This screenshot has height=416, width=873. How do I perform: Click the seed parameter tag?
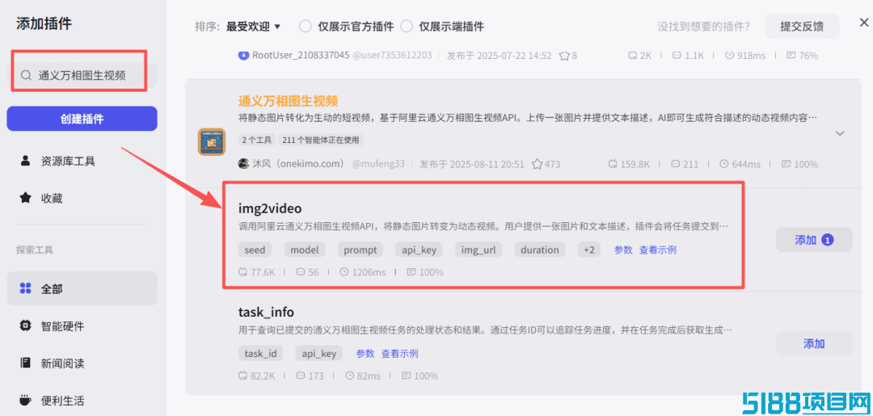(x=255, y=250)
